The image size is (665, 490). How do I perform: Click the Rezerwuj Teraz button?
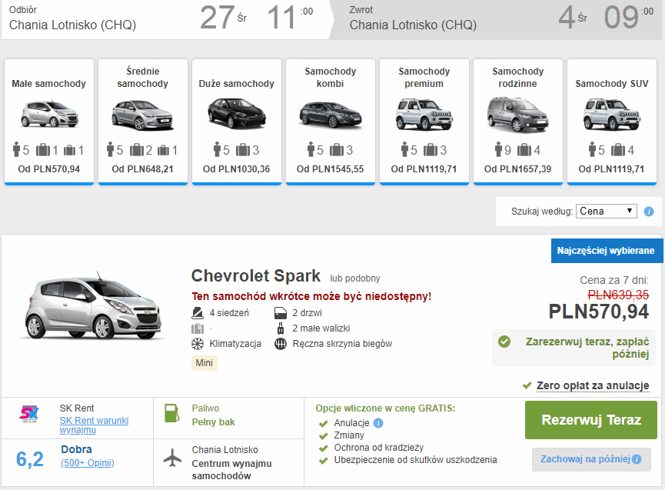click(x=590, y=420)
